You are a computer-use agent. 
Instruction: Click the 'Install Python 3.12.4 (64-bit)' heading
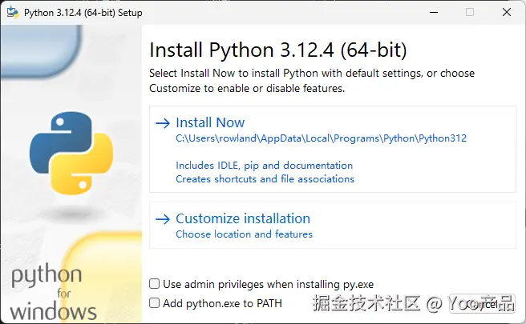click(x=277, y=50)
